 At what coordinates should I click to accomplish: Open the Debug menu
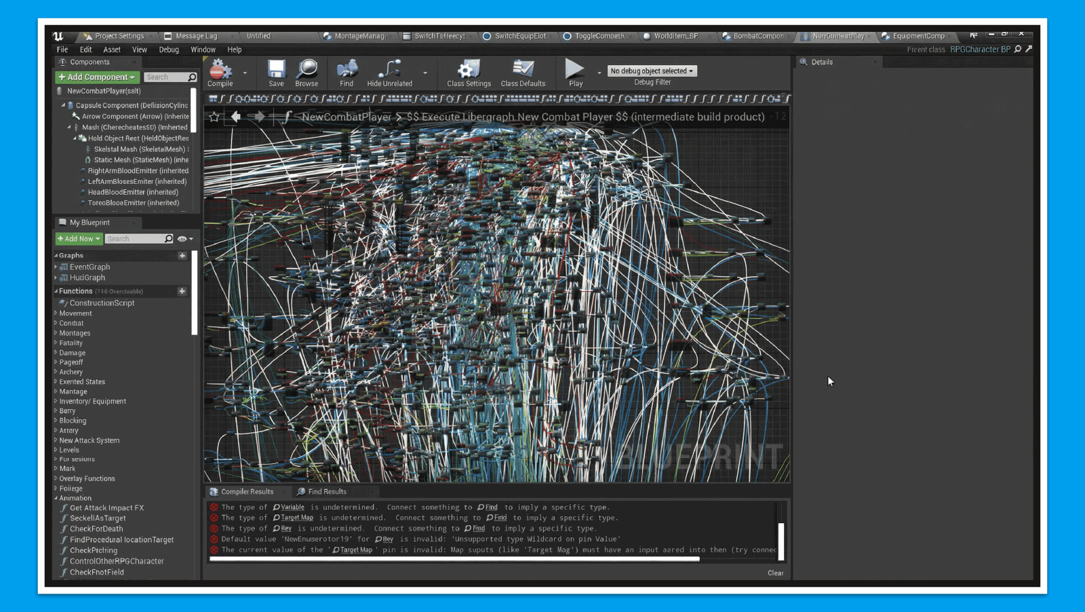168,49
